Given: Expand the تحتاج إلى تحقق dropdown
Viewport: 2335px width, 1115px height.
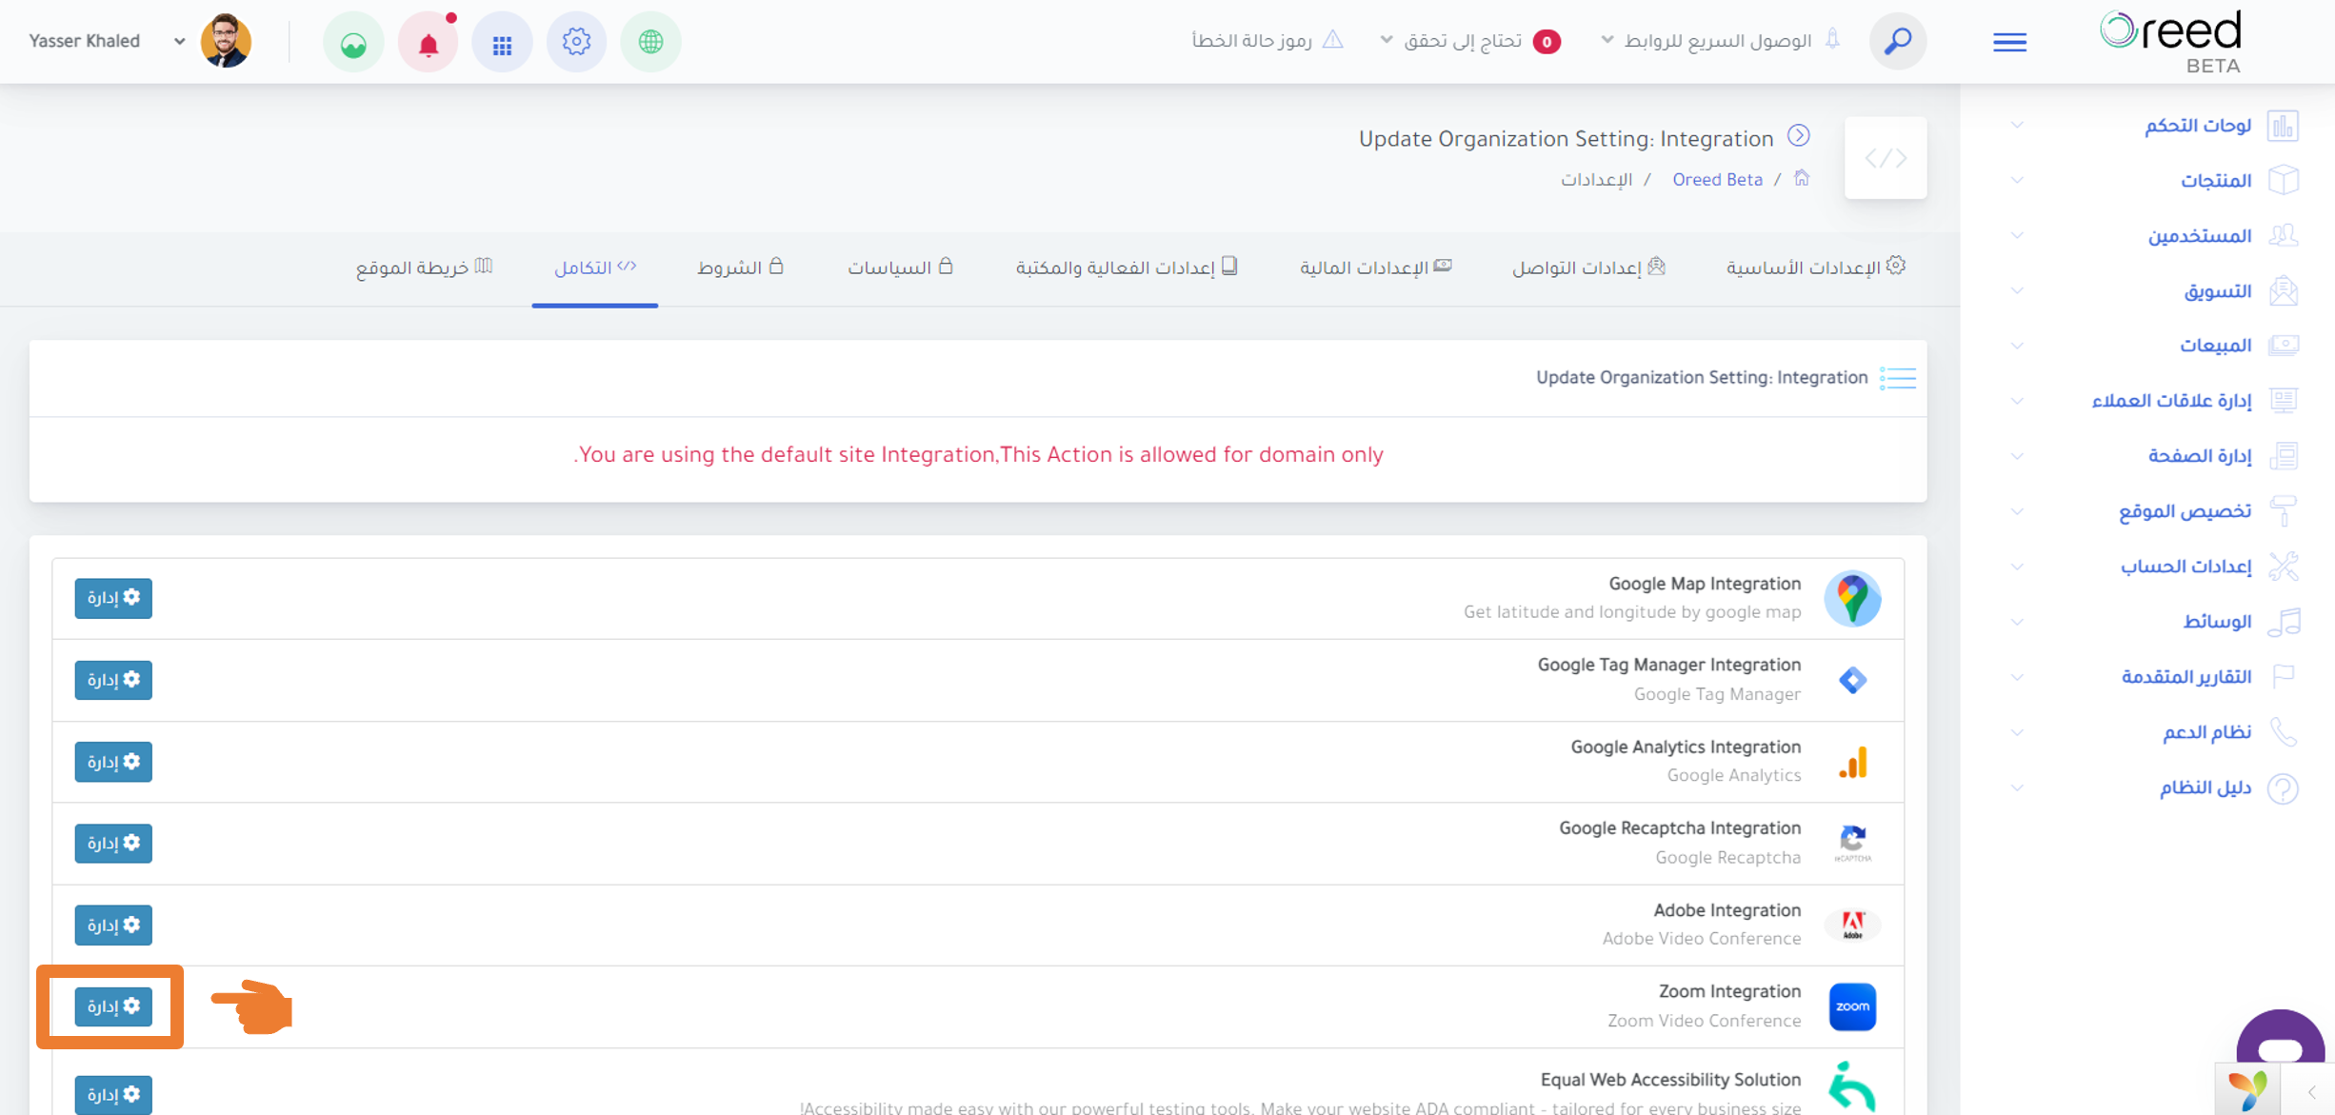Looking at the screenshot, I should click(1468, 41).
